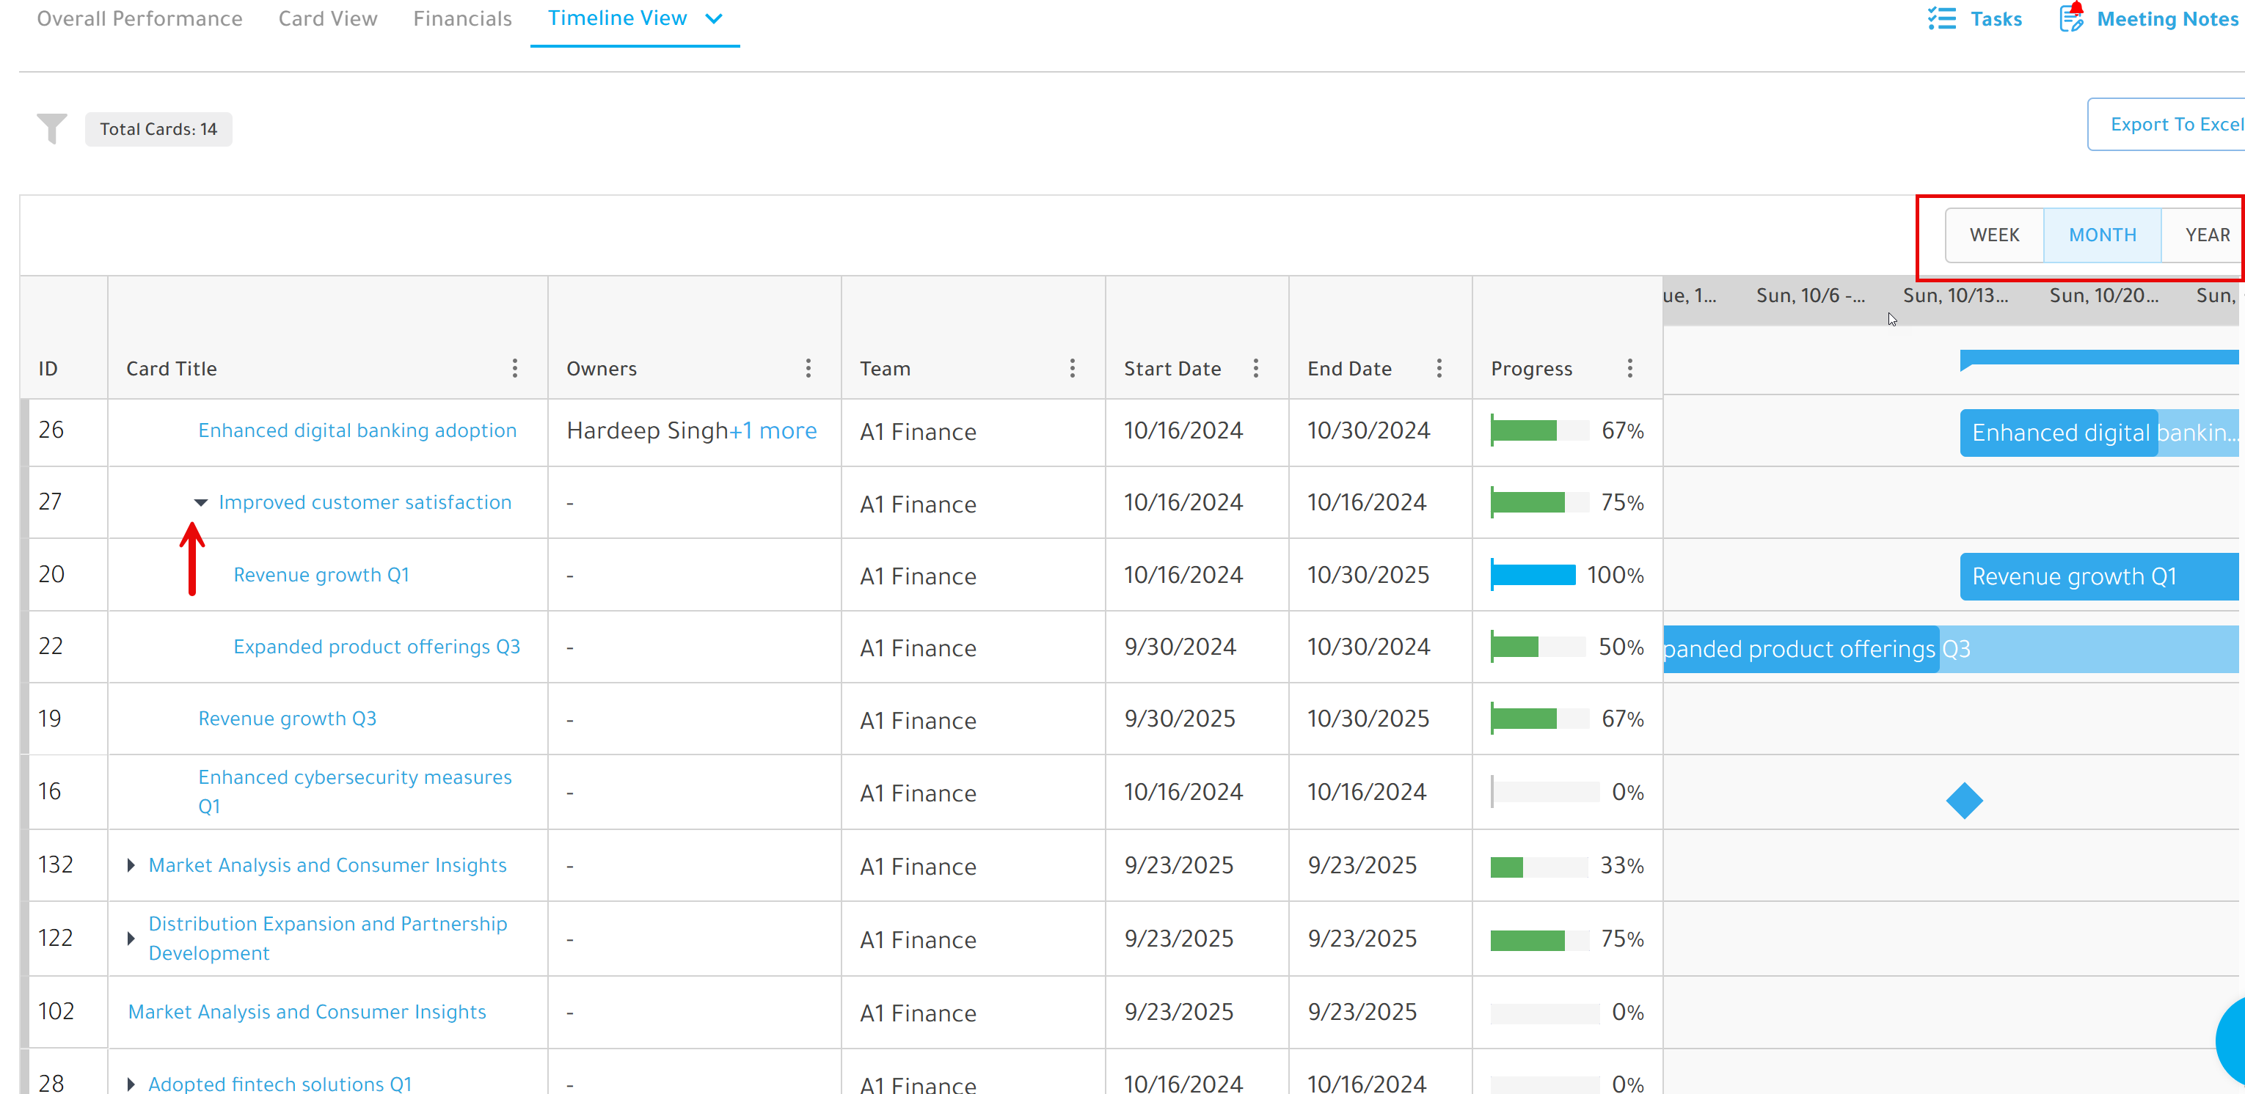Click the Tasks checklist icon

click(x=1942, y=18)
